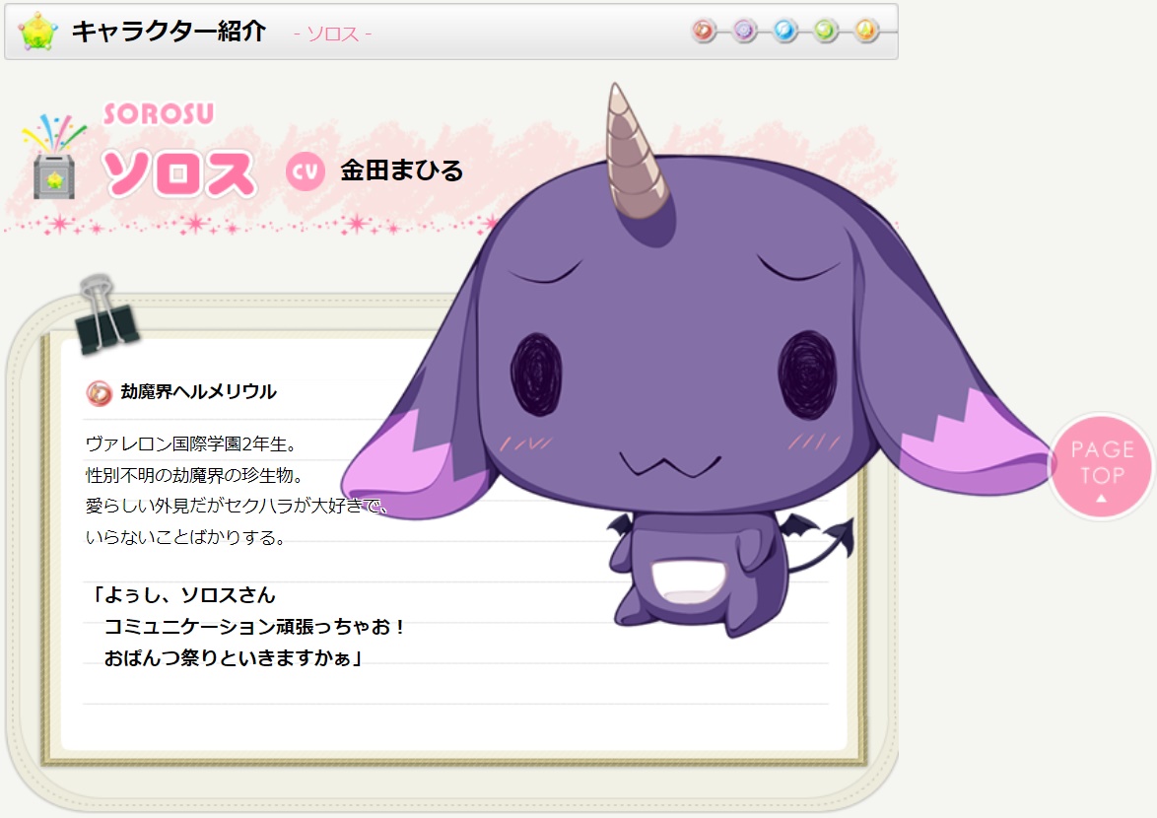Click the line 愛らしい外見だがセクハラが大好きで、

tap(237, 506)
